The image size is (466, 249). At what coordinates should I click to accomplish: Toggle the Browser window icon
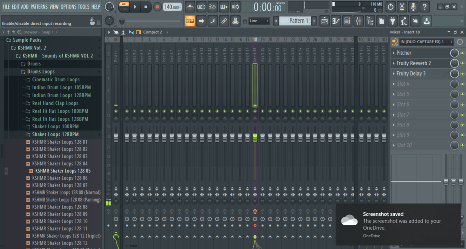pyautogui.click(x=370, y=21)
